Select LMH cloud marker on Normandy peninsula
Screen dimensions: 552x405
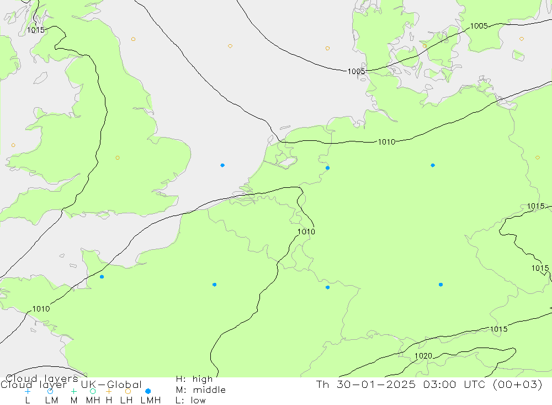coord(102,277)
